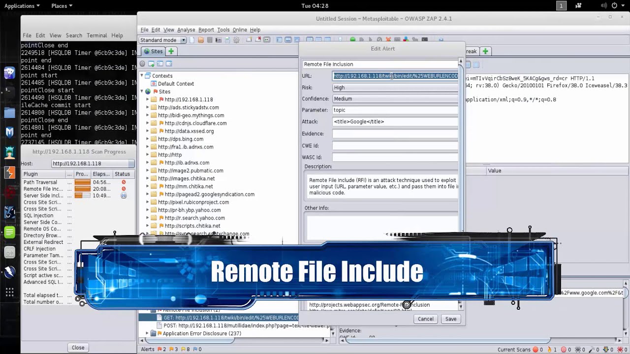Click New Session icon in ZAP toolbar
The width and height of the screenshot is (630, 354).
pyautogui.click(x=192, y=40)
